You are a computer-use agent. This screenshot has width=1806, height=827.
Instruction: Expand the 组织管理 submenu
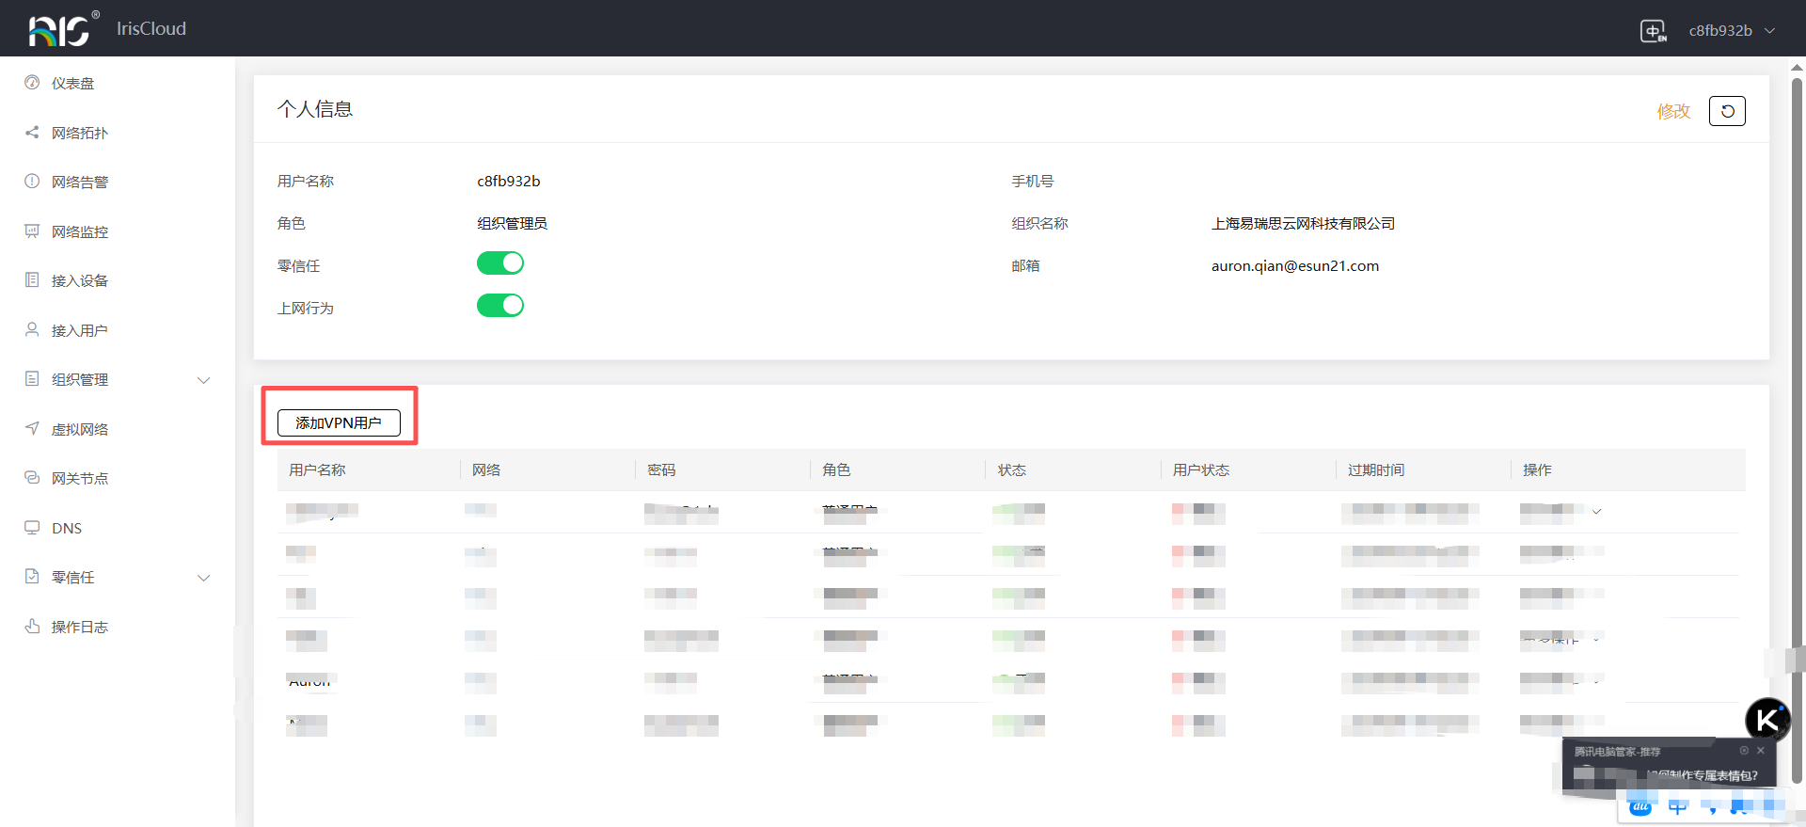coord(203,380)
